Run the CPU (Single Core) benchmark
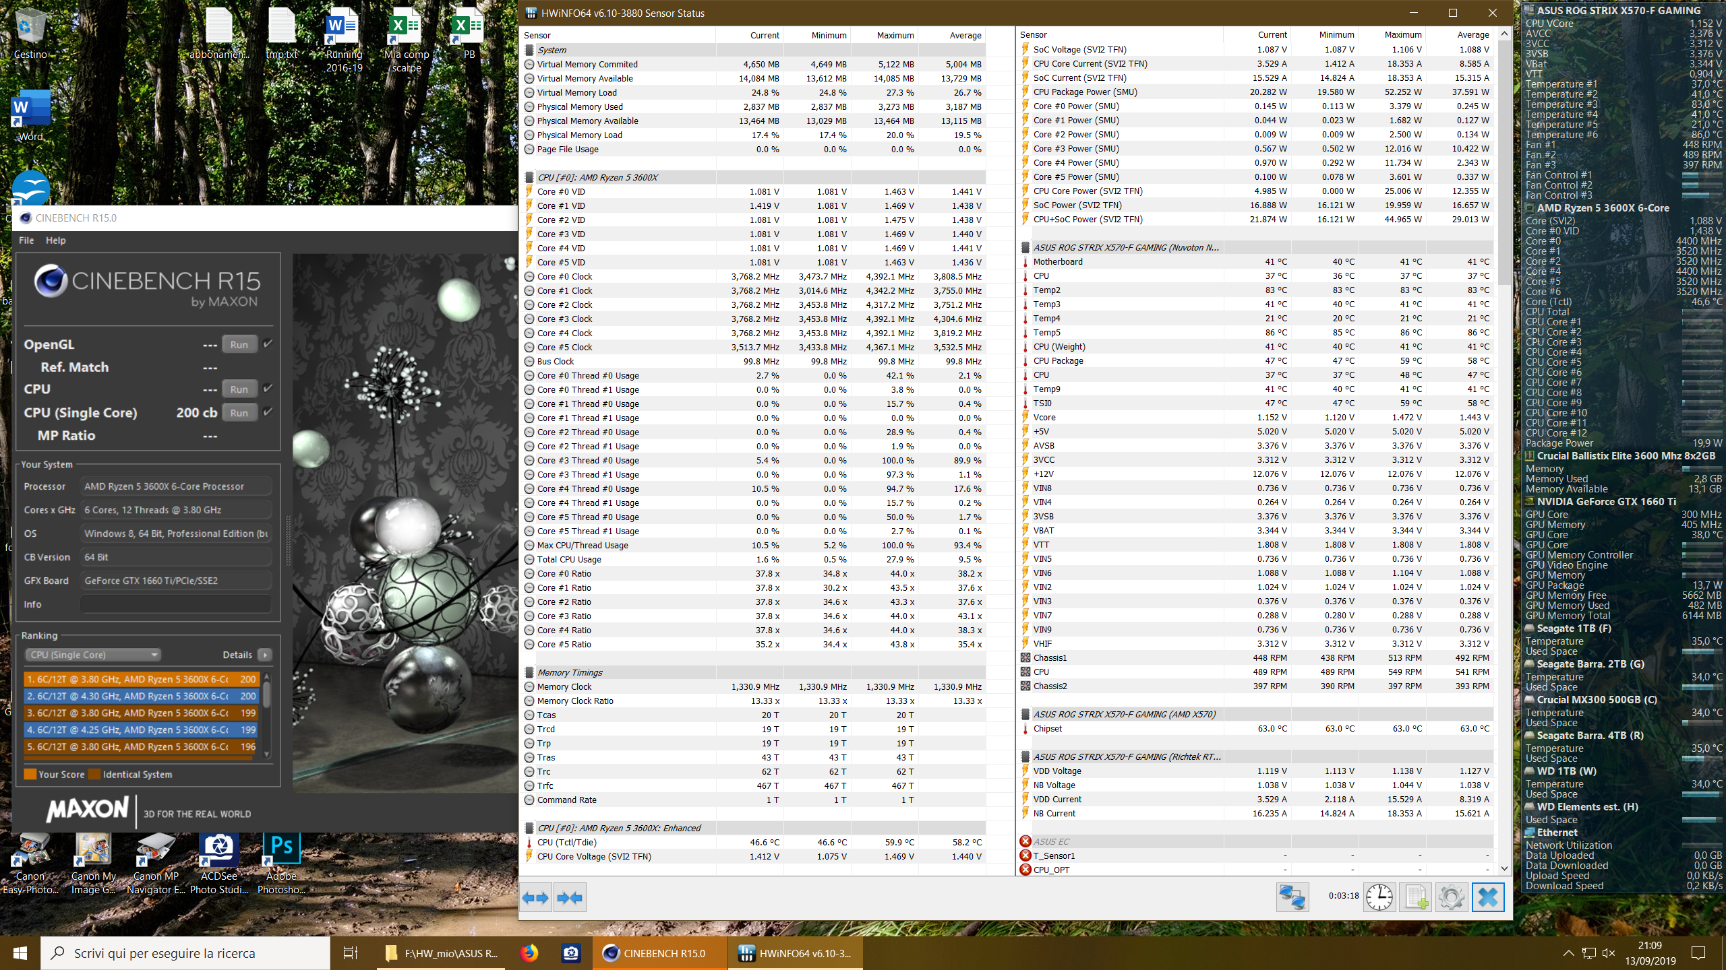 (239, 413)
